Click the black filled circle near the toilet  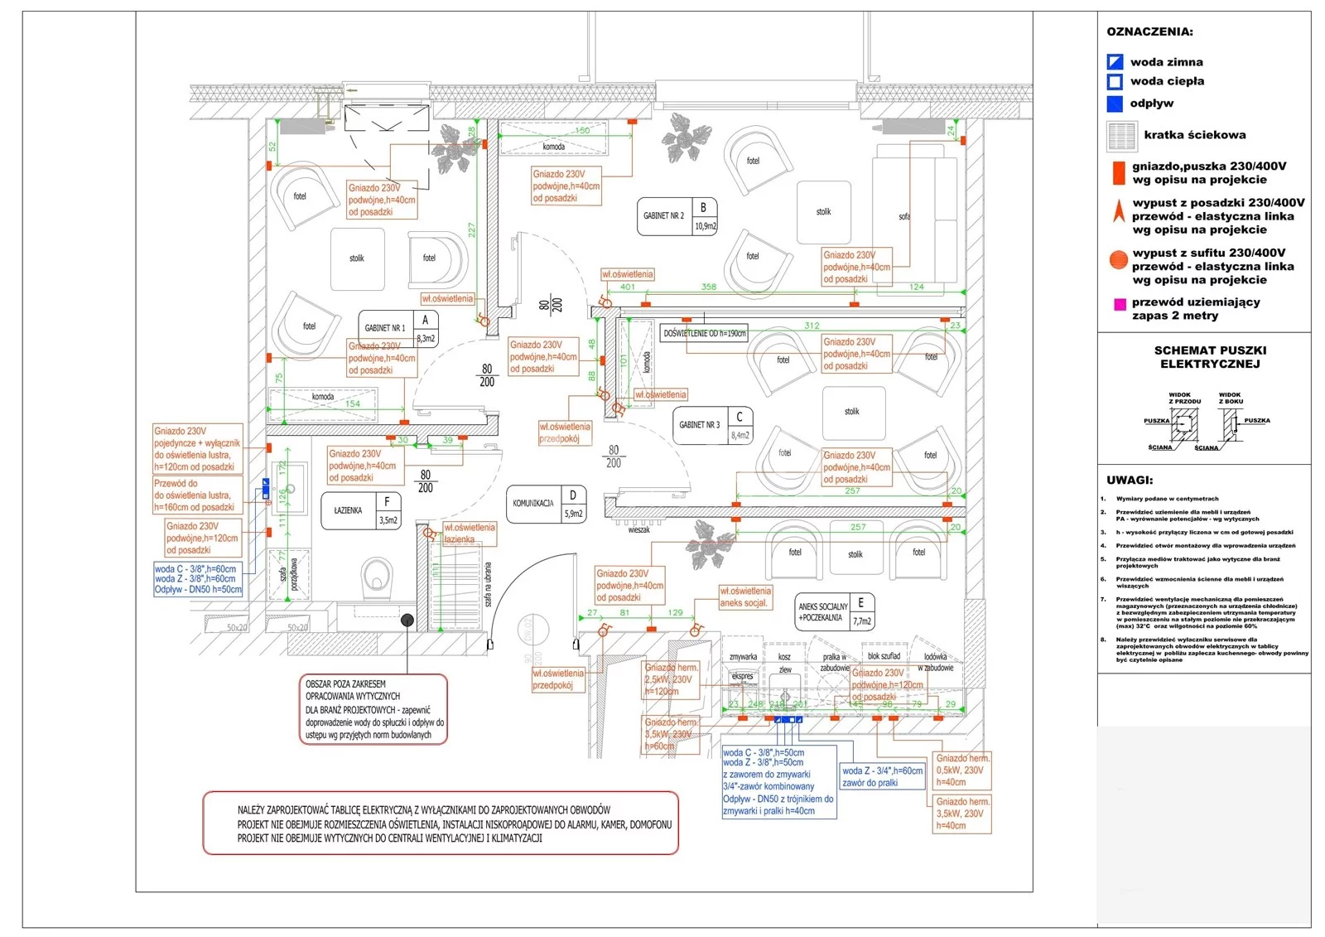[x=407, y=620]
